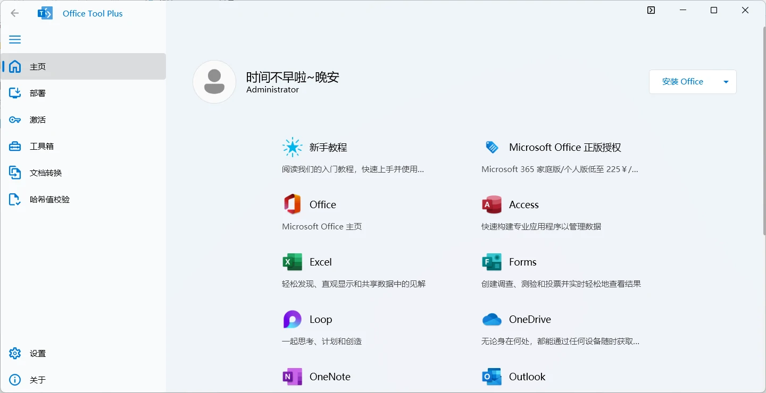Click the Excel app icon
This screenshot has height=393, width=766.
[x=292, y=261]
